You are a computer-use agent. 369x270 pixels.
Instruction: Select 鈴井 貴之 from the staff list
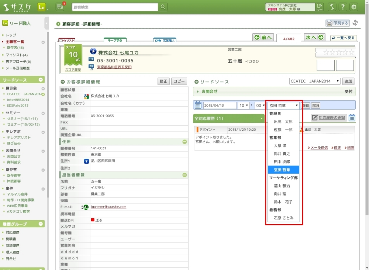[x=282, y=154]
